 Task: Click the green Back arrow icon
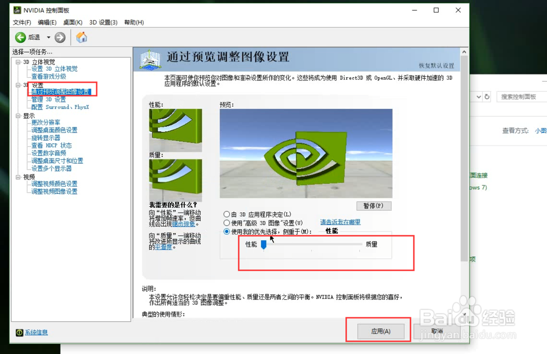(x=20, y=37)
